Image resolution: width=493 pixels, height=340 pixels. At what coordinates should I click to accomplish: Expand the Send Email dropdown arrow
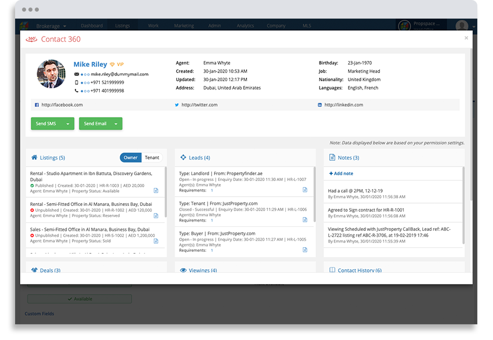pos(115,124)
